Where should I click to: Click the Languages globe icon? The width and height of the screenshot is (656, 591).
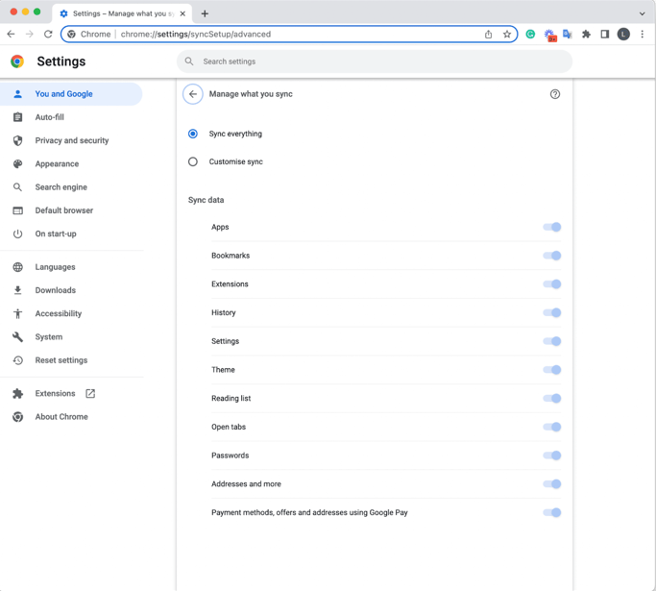pos(17,267)
